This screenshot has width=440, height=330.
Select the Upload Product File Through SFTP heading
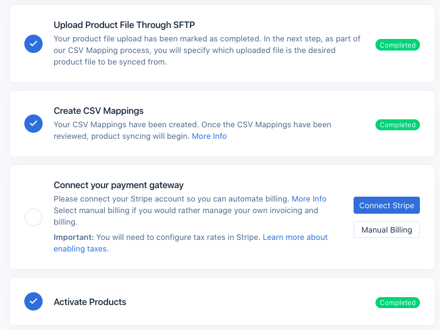[125, 25]
